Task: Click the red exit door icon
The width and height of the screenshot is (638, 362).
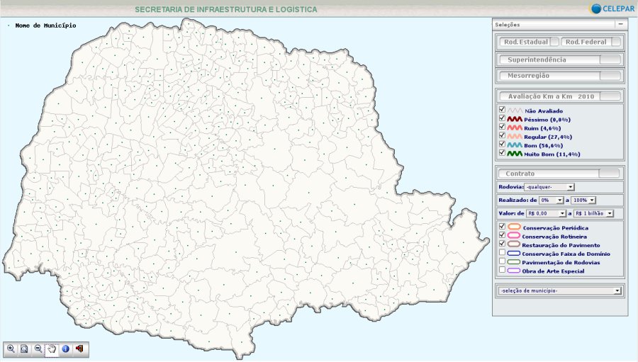Action: point(79,349)
